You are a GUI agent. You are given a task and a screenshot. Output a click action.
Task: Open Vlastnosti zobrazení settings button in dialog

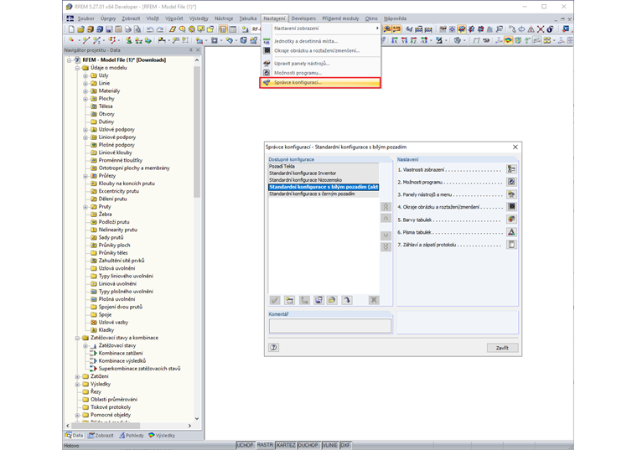511,169
